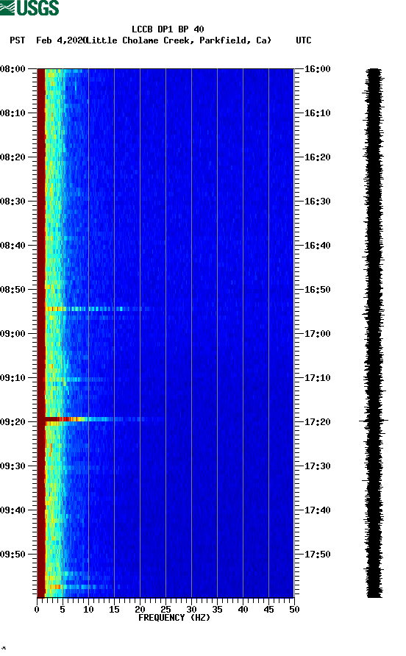
Task: Click frequency axis tick label 20
Action: (140, 610)
